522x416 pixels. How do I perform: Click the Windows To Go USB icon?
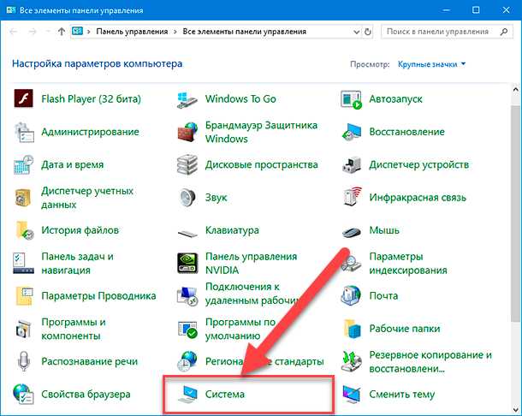tap(187, 99)
